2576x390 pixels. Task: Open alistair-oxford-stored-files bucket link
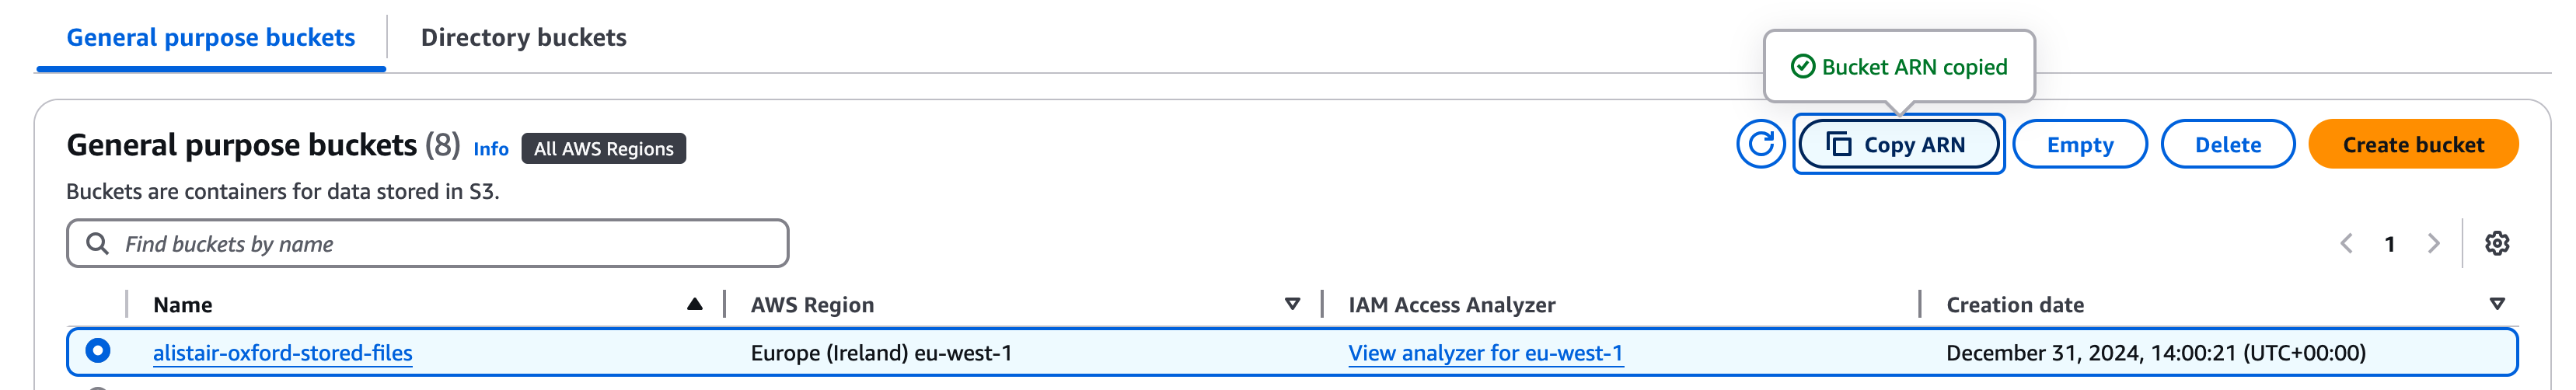click(x=282, y=353)
